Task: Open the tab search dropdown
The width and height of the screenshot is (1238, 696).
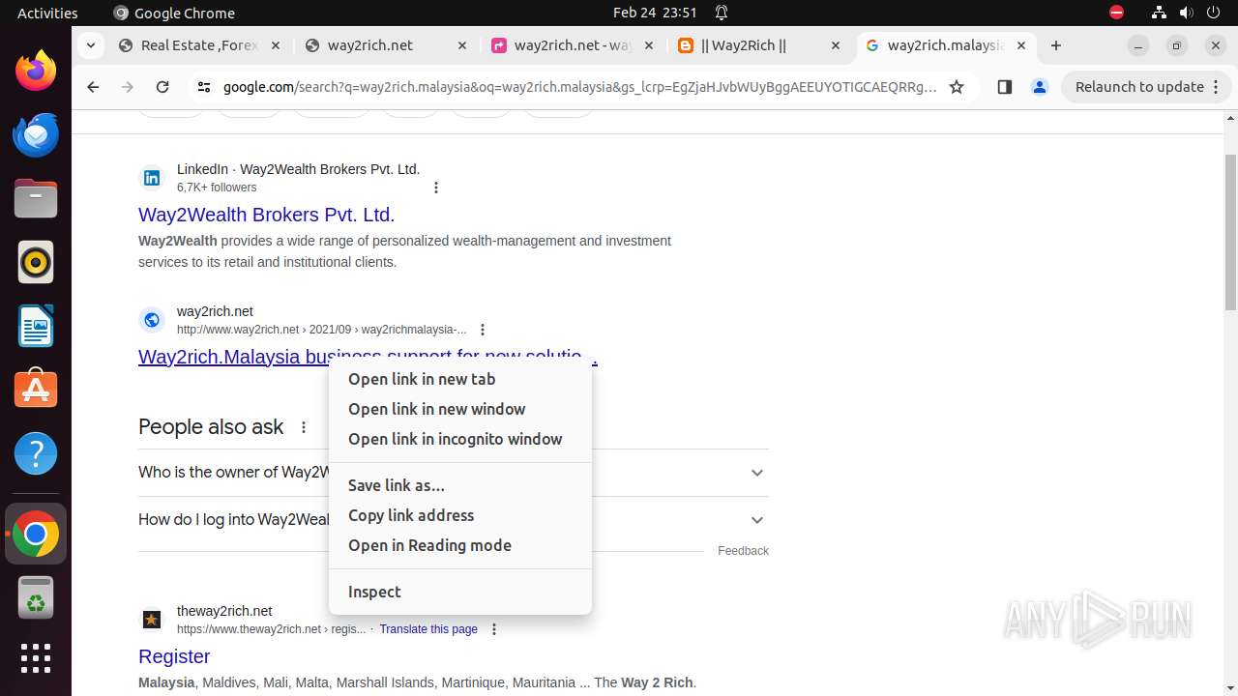Action: (90, 45)
